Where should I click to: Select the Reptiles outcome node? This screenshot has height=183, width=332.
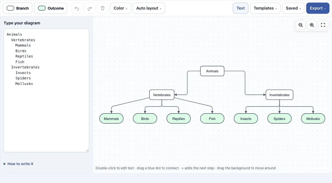click(179, 119)
